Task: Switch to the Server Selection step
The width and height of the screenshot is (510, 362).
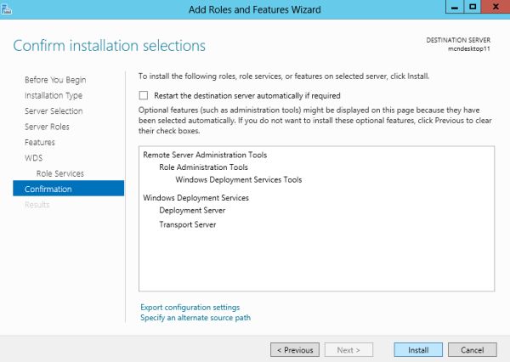Action: pos(54,111)
